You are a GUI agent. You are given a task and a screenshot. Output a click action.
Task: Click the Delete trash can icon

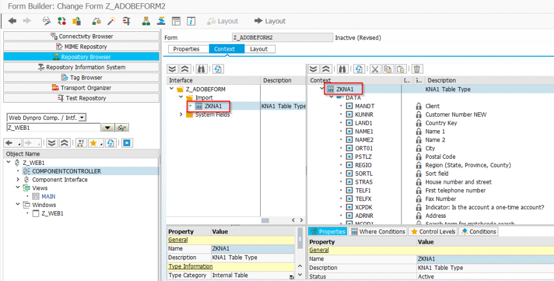point(417,69)
